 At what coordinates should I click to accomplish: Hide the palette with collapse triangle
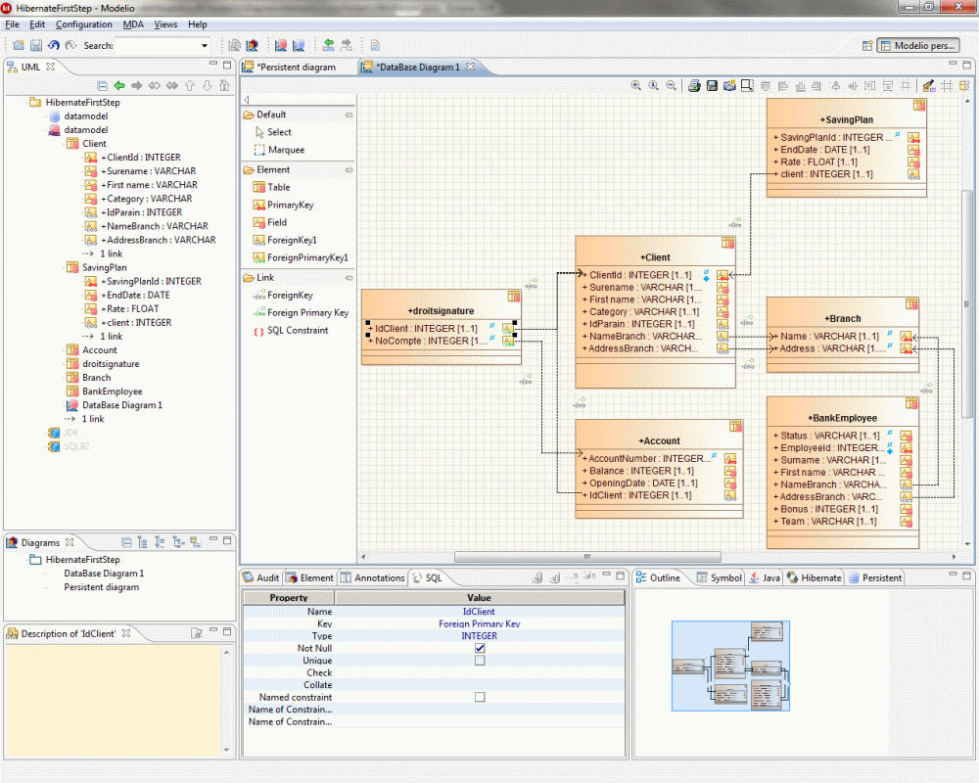(x=247, y=100)
